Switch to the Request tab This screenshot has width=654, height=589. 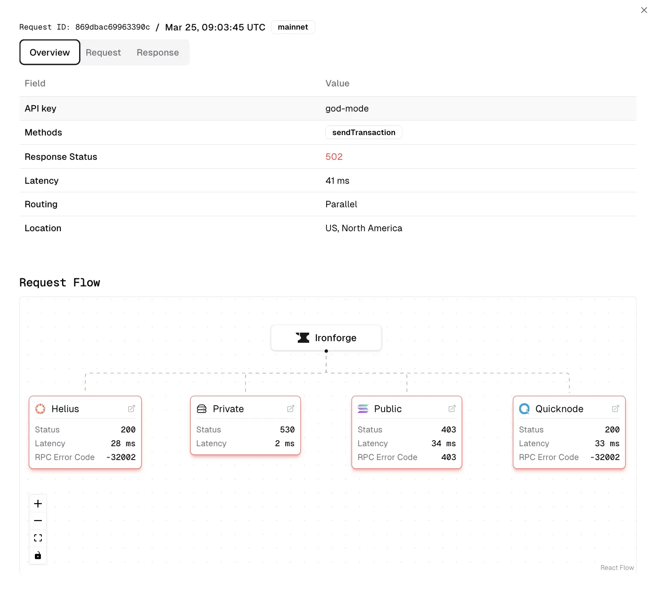click(x=103, y=52)
